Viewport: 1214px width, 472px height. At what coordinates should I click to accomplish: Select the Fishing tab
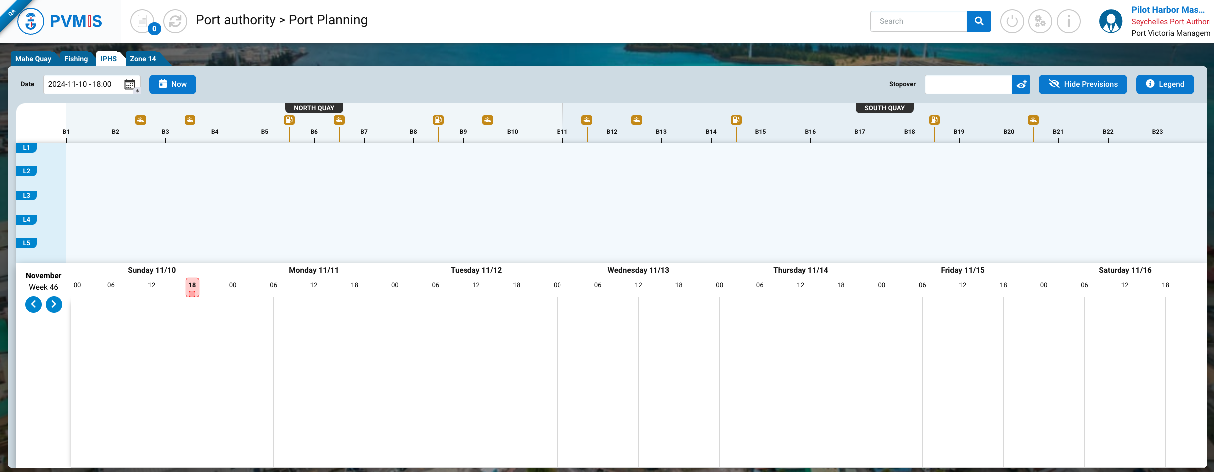click(76, 59)
